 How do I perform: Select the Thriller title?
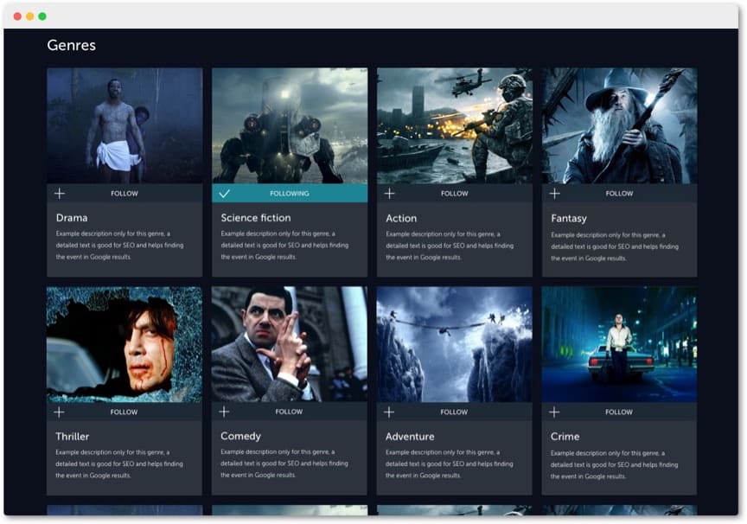pos(72,437)
